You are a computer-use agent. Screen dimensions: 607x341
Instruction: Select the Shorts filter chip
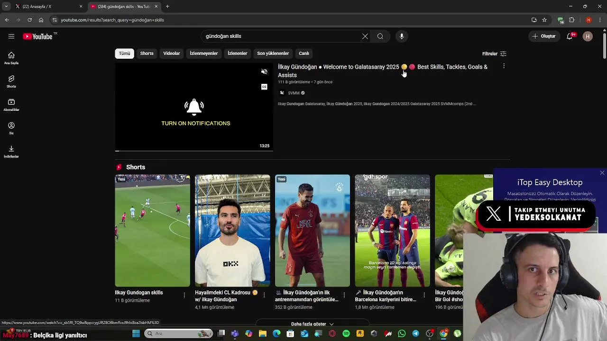pos(147,54)
